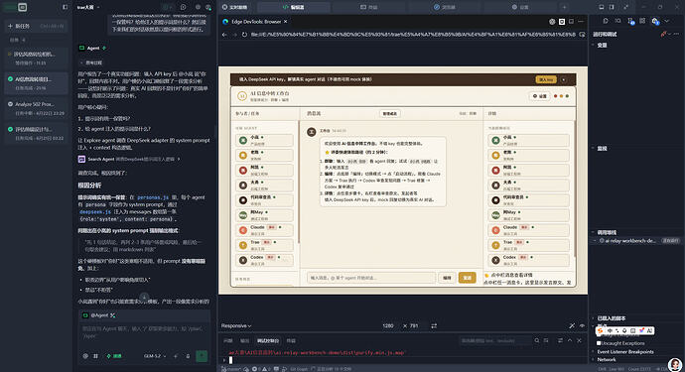Reload the DevTools browser page

pos(244,35)
